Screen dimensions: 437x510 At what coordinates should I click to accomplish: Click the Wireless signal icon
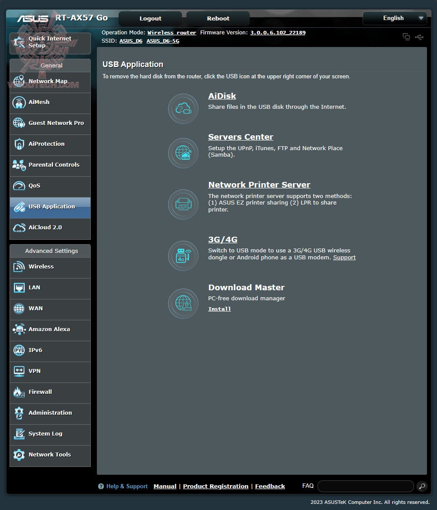tap(19, 267)
